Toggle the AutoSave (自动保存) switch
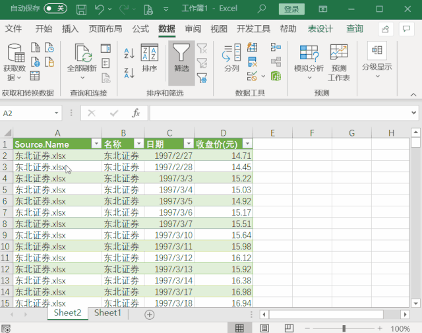 pos(55,9)
